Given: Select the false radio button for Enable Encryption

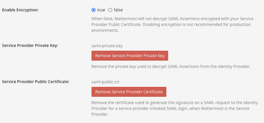Looking at the screenshot, I should pyautogui.click(x=110, y=10).
